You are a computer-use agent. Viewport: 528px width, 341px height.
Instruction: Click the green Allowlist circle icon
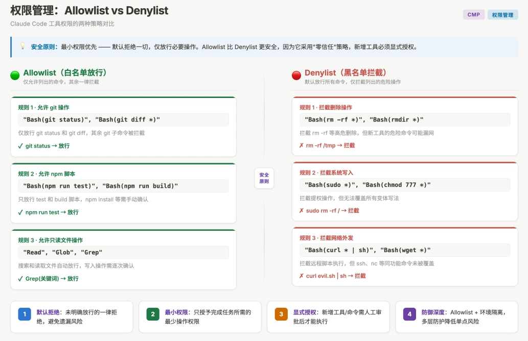15,76
